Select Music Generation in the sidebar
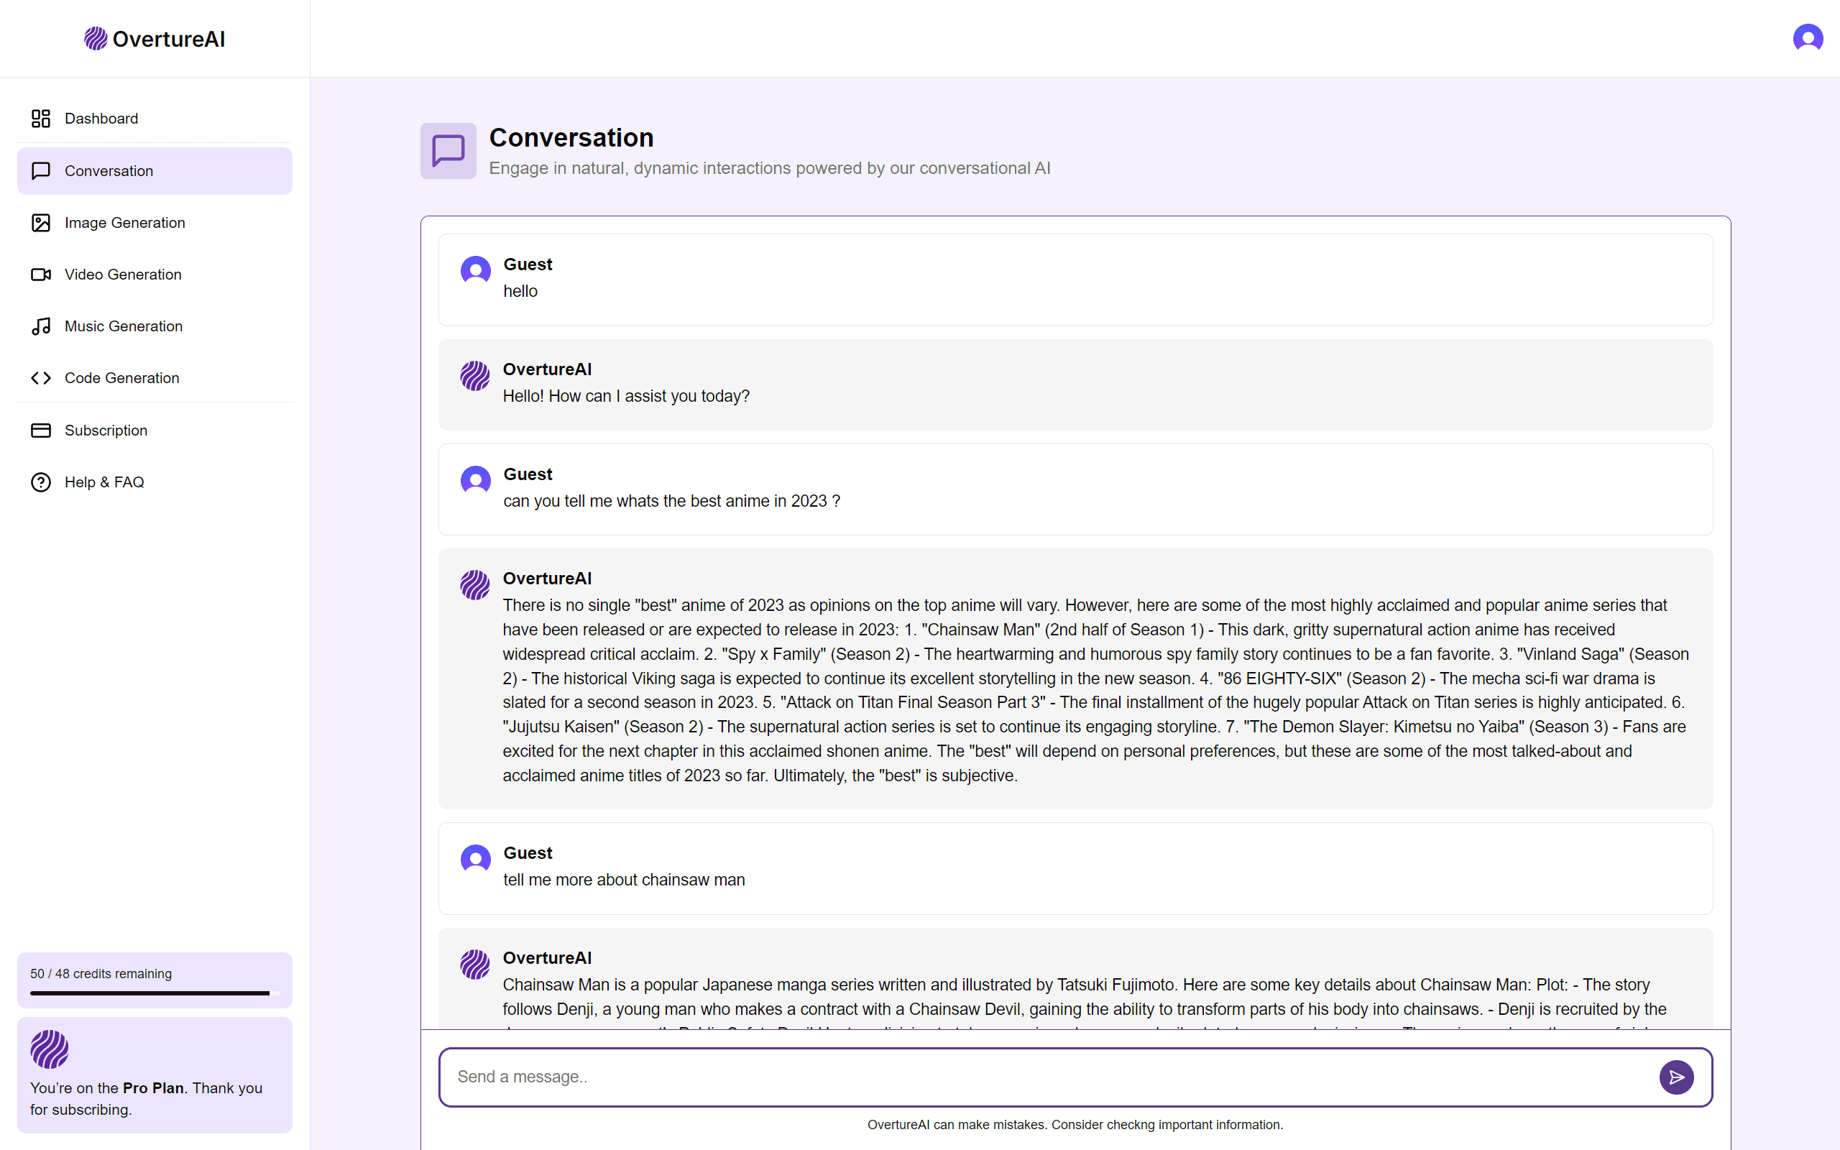Screen dimensions: 1840x1150 tap(155, 326)
